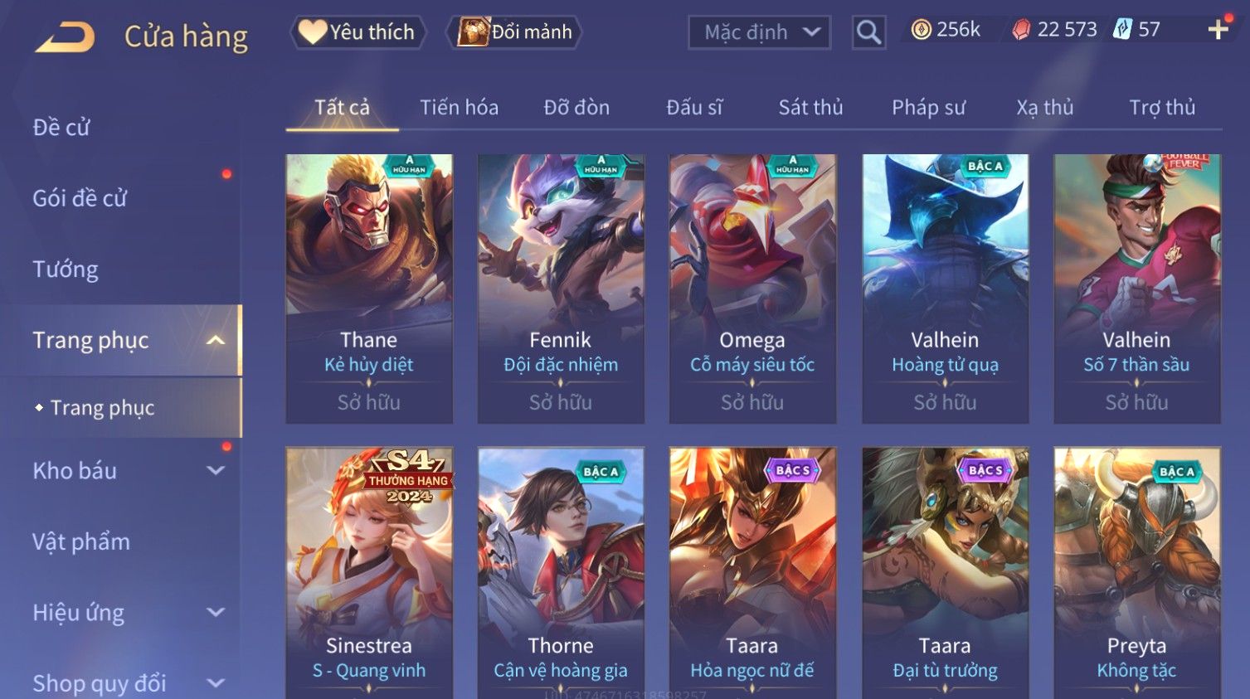Select Fennik Đội đặc nhiệm skin card
1250x699 pixels.
(561, 289)
